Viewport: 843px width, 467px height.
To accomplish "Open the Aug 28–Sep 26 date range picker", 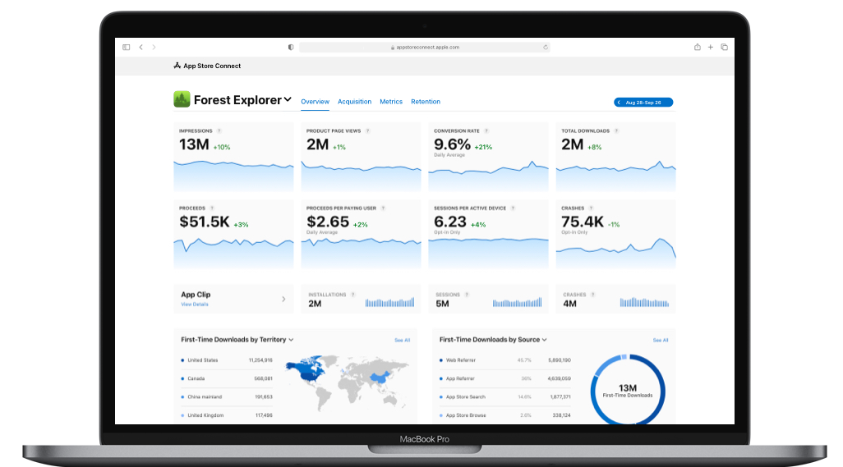I will (643, 102).
